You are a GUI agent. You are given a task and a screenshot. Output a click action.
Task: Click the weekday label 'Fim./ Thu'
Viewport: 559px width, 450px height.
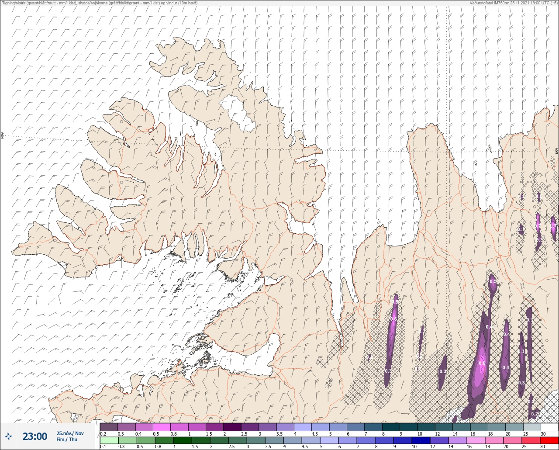(x=67, y=440)
